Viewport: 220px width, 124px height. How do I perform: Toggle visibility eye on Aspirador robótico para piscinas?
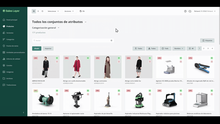click(x=181, y=91)
